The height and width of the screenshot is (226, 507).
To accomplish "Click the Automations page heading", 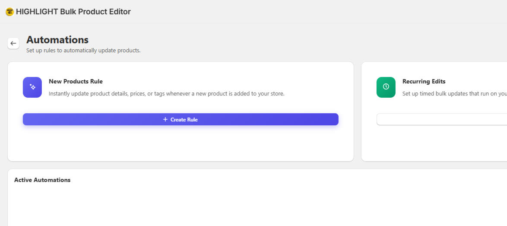I will [x=57, y=40].
